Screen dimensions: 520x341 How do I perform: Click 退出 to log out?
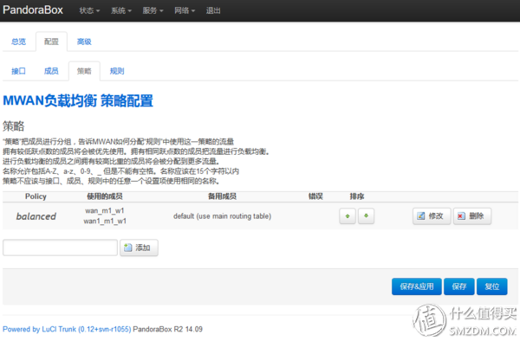[213, 10]
